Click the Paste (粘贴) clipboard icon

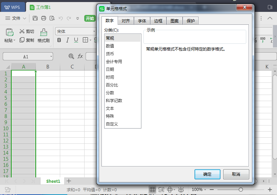[9, 32]
